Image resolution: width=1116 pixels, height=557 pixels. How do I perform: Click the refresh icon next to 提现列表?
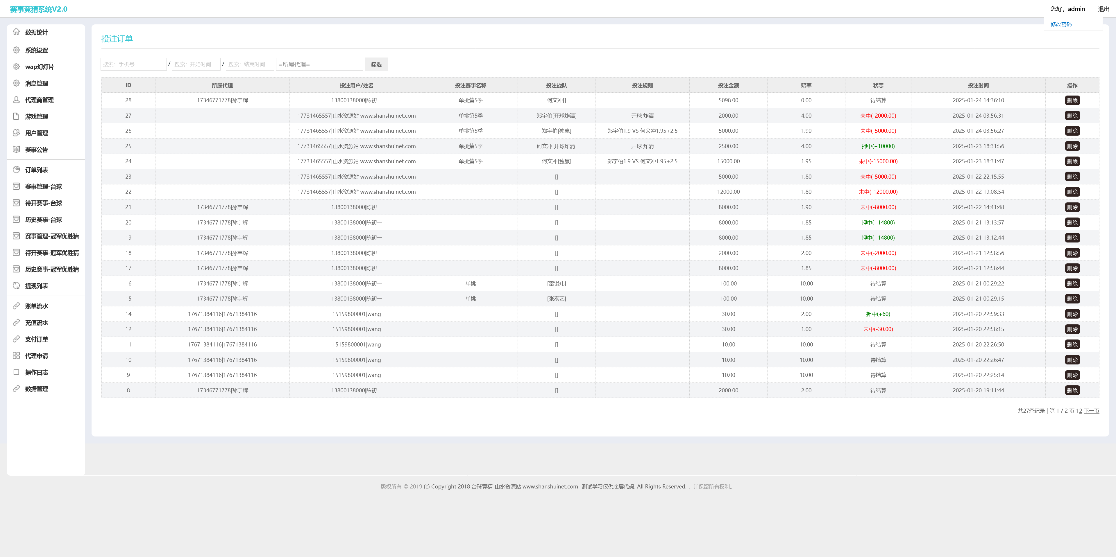pyautogui.click(x=16, y=286)
